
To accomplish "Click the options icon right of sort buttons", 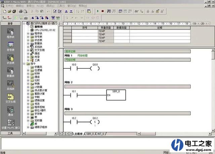I will [x=89, y=11].
